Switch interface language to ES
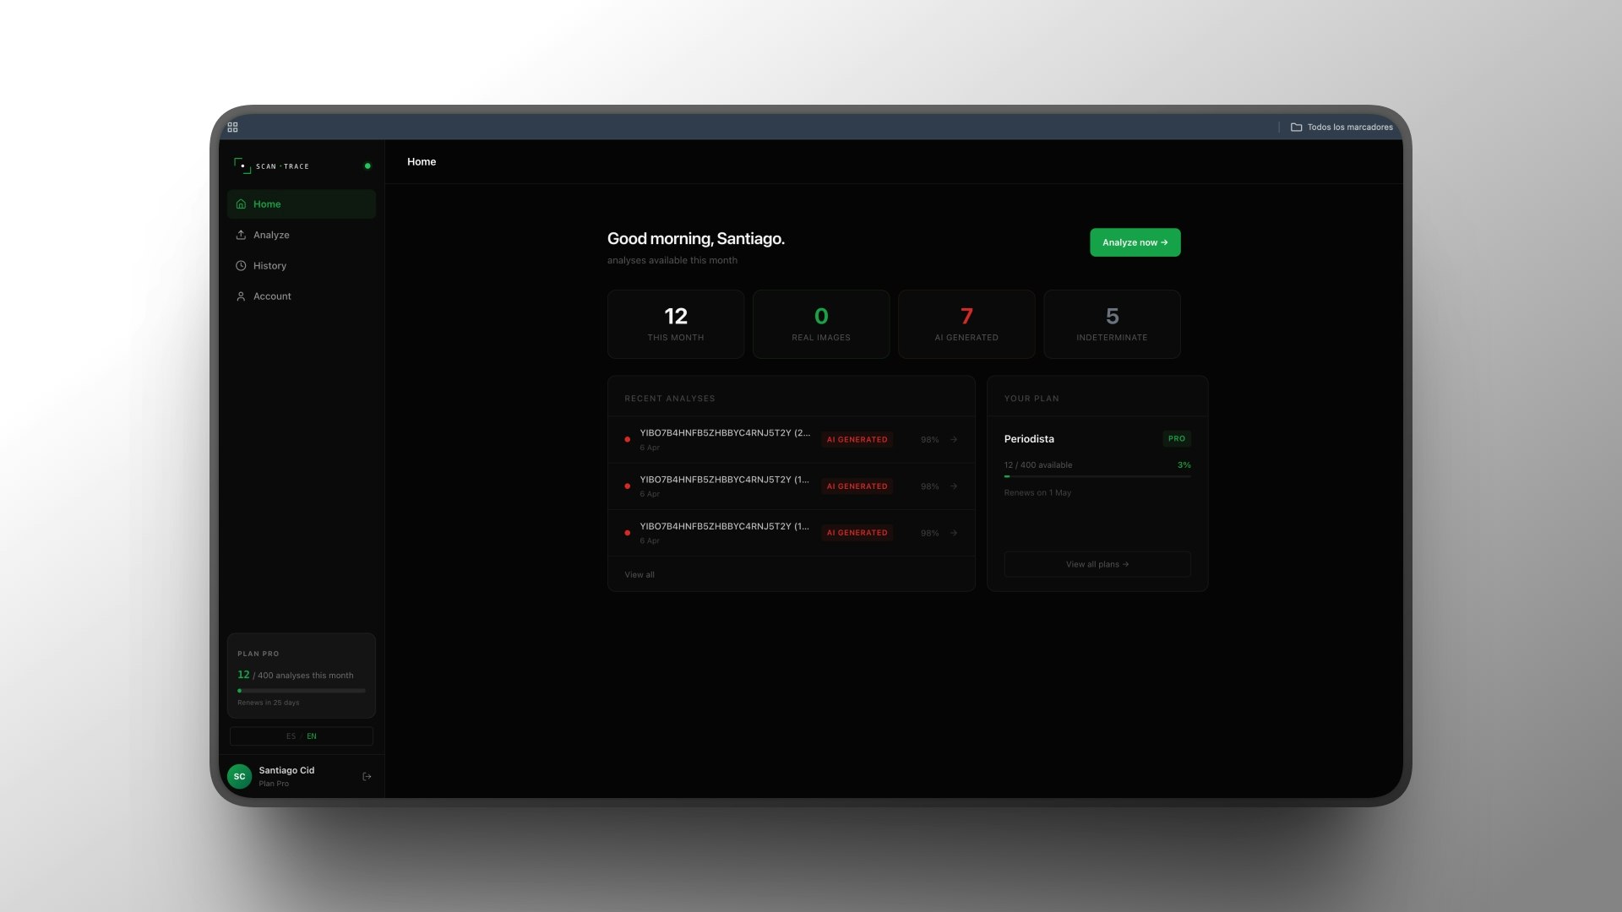1622x912 pixels. 291,736
